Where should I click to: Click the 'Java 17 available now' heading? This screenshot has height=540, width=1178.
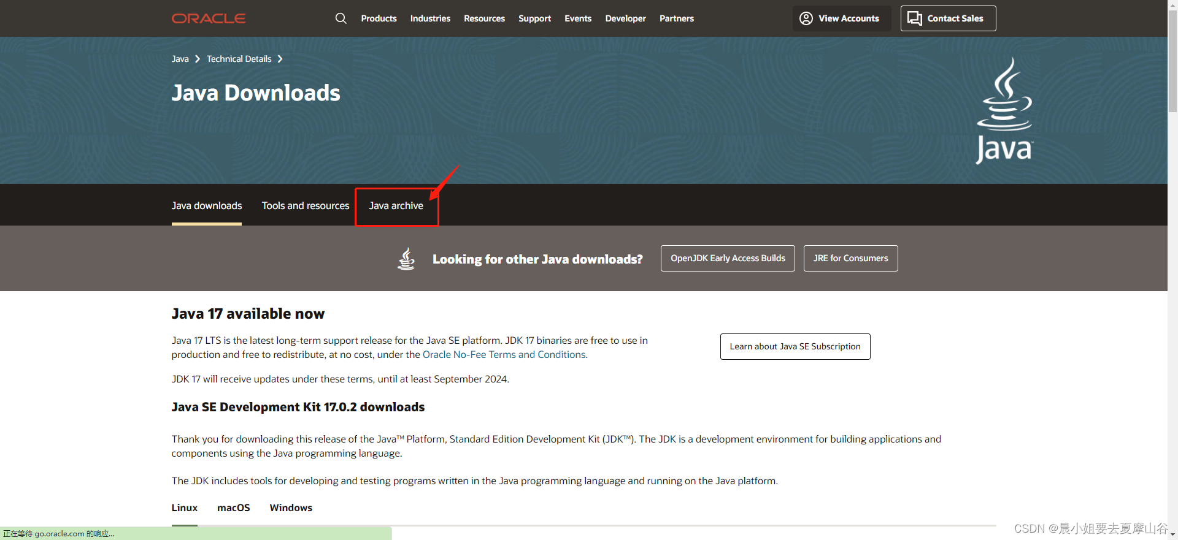point(248,314)
